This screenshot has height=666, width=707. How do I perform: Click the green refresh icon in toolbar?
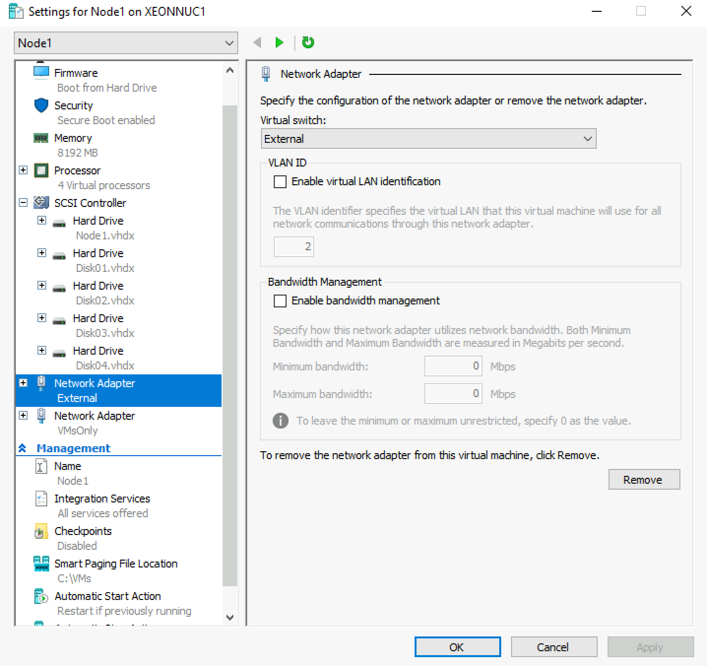coord(308,42)
